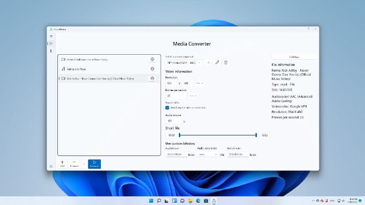The width and height of the screenshot is (365, 205).
Task: Click the right handle of trim slider
Action: click(256, 135)
